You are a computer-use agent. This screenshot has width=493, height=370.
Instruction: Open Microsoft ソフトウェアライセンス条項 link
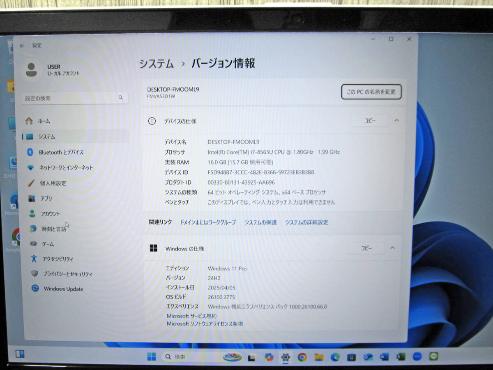pos(205,324)
